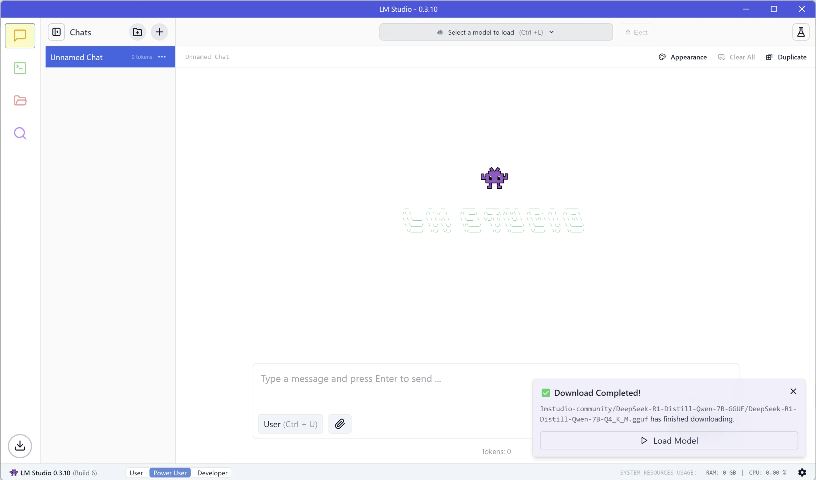The image size is (816, 480).
Task: Click the Tokens: 0 counter
Action: tap(496, 451)
